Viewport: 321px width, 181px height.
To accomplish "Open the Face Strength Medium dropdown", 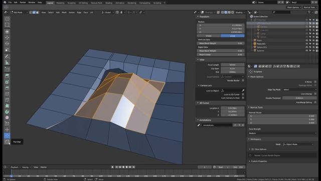I will point(282,133).
